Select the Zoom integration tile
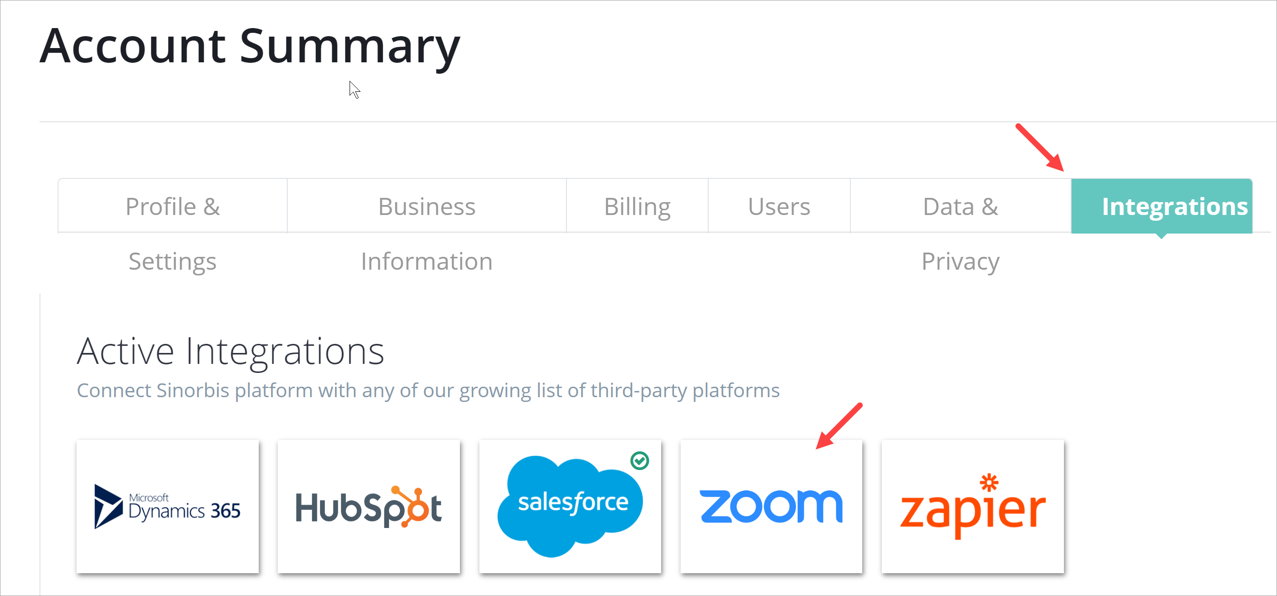 (x=771, y=506)
